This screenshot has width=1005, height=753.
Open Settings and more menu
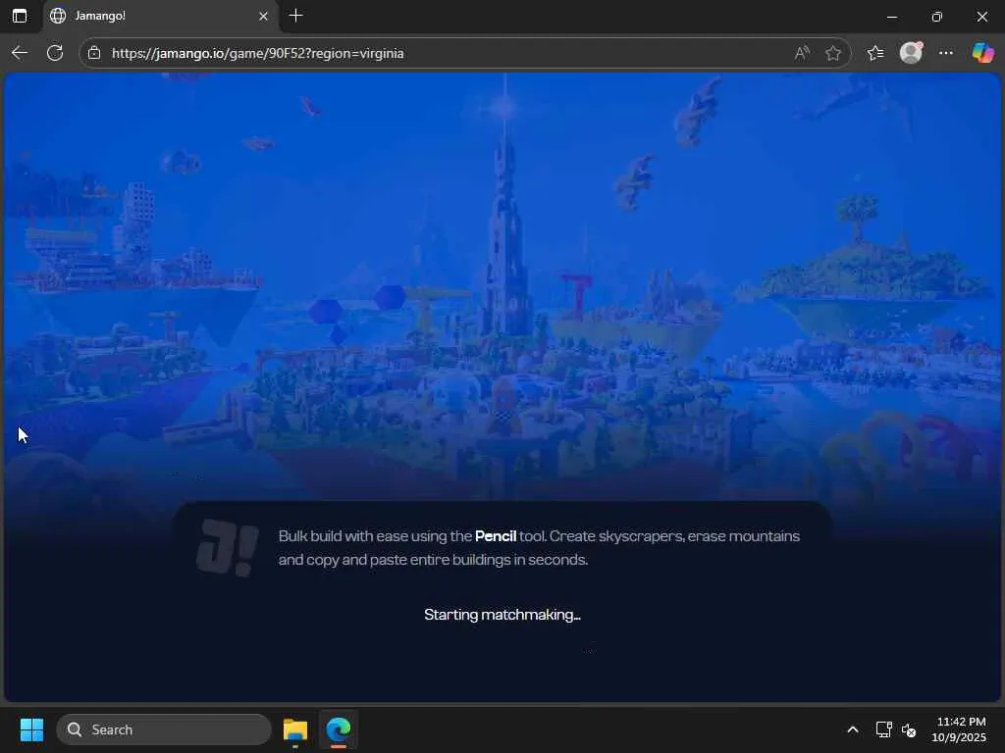coord(946,53)
